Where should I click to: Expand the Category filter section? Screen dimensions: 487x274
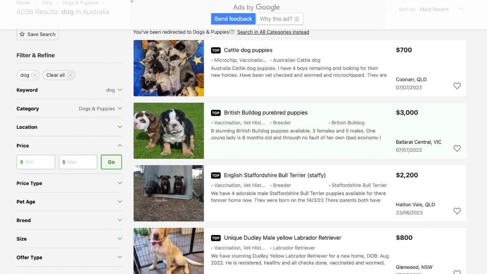tap(120, 108)
